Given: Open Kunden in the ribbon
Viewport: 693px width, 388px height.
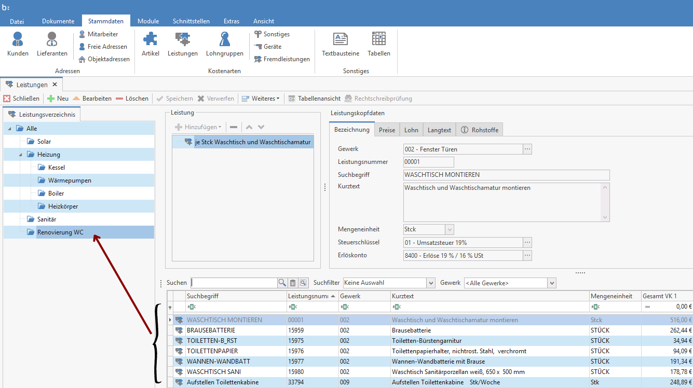Looking at the screenshot, I should (18, 44).
